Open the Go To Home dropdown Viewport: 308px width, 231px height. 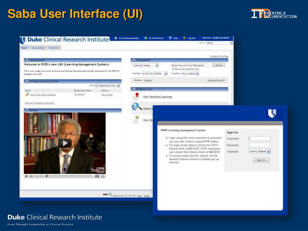[x=219, y=43]
